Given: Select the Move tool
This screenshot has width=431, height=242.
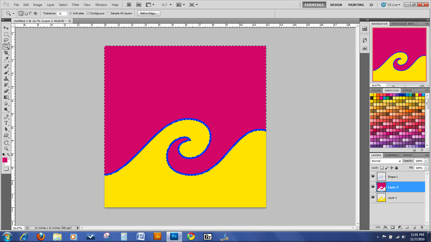Looking at the screenshot, I should (6, 28).
